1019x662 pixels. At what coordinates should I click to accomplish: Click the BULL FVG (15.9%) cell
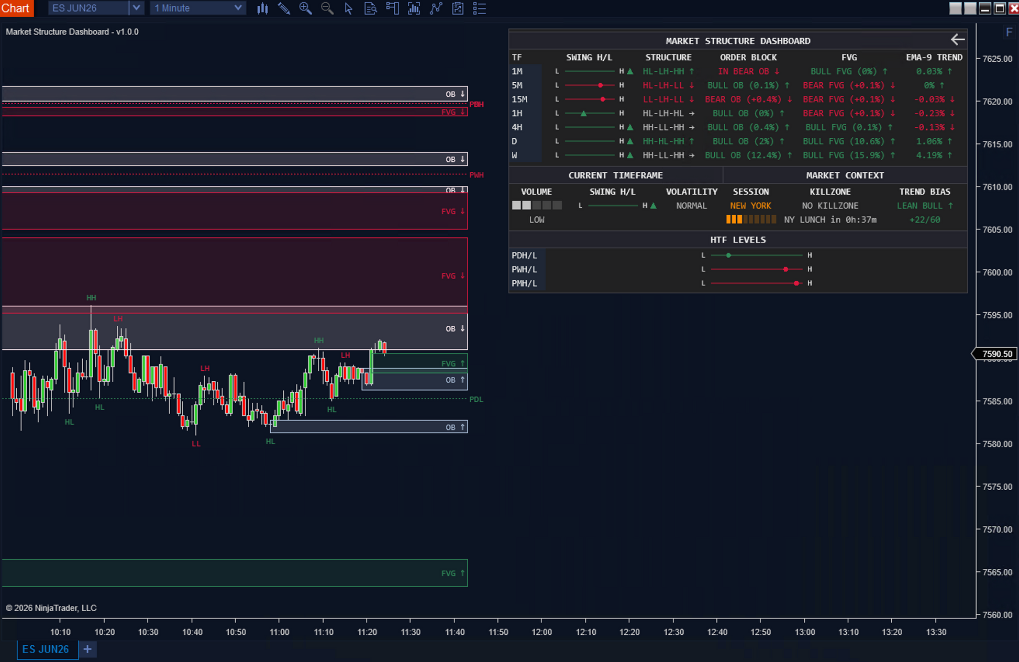pos(849,155)
